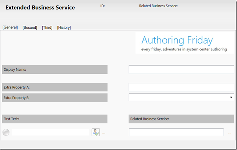Open the [Second] tab
Screen dimensions: 237x150
[30, 28]
